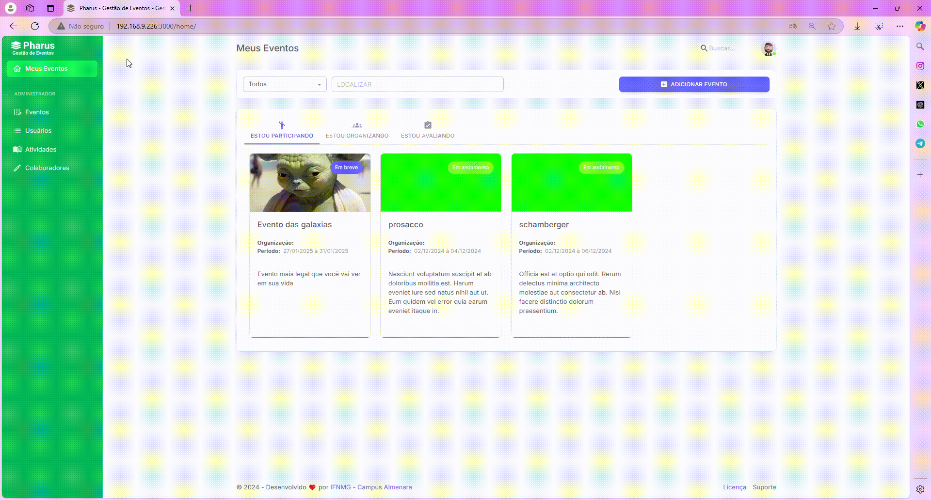Open Telegram in Edge sidebar

(x=920, y=143)
